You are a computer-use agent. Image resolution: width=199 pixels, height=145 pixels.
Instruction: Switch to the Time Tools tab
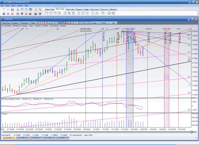point(70,9)
